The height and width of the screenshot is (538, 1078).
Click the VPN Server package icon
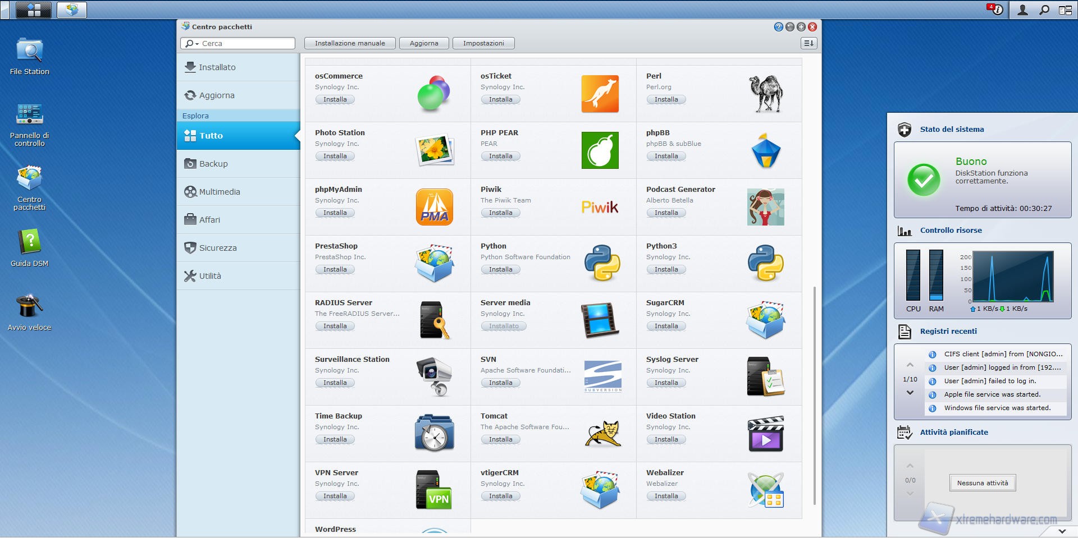click(433, 490)
